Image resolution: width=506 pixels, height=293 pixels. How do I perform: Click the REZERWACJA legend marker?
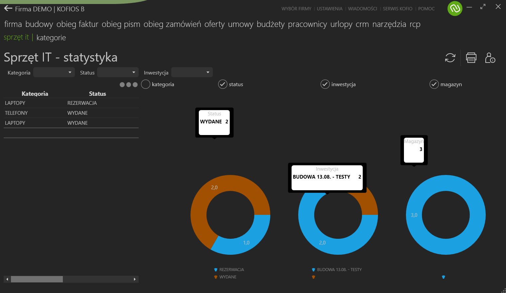click(216, 270)
